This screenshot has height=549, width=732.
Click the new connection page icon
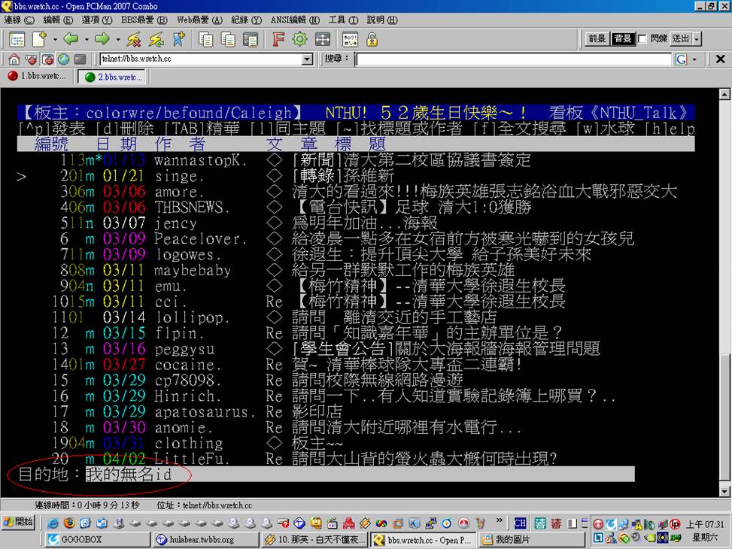click(x=38, y=39)
